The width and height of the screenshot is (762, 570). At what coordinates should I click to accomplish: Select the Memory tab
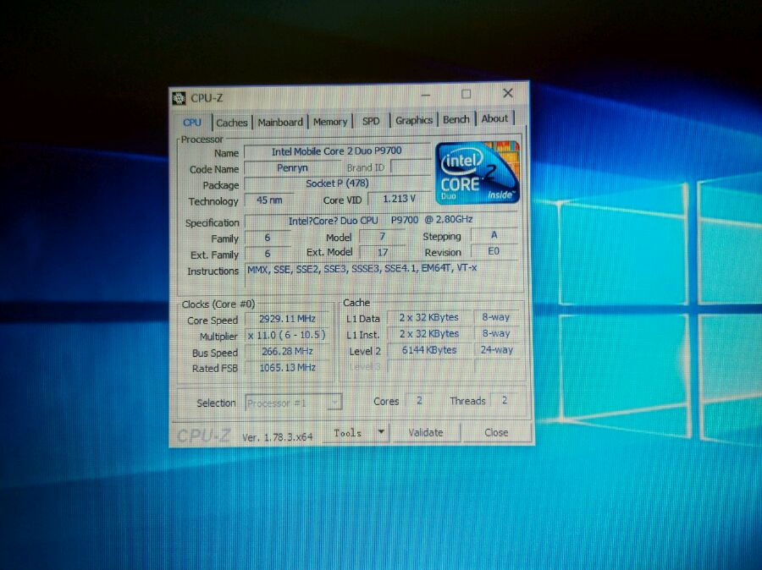[330, 122]
